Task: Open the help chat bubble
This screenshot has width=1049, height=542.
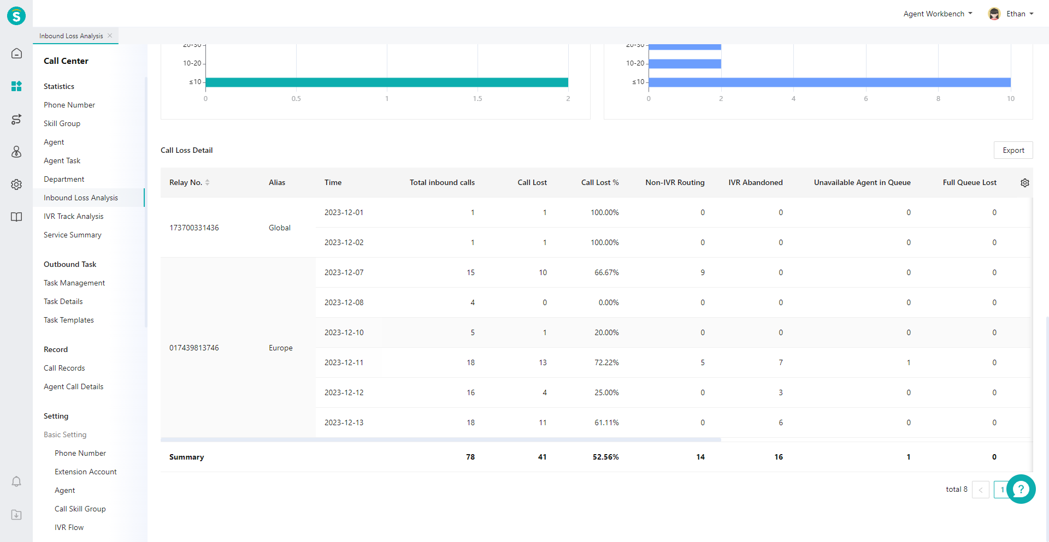Action: (x=1021, y=489)
